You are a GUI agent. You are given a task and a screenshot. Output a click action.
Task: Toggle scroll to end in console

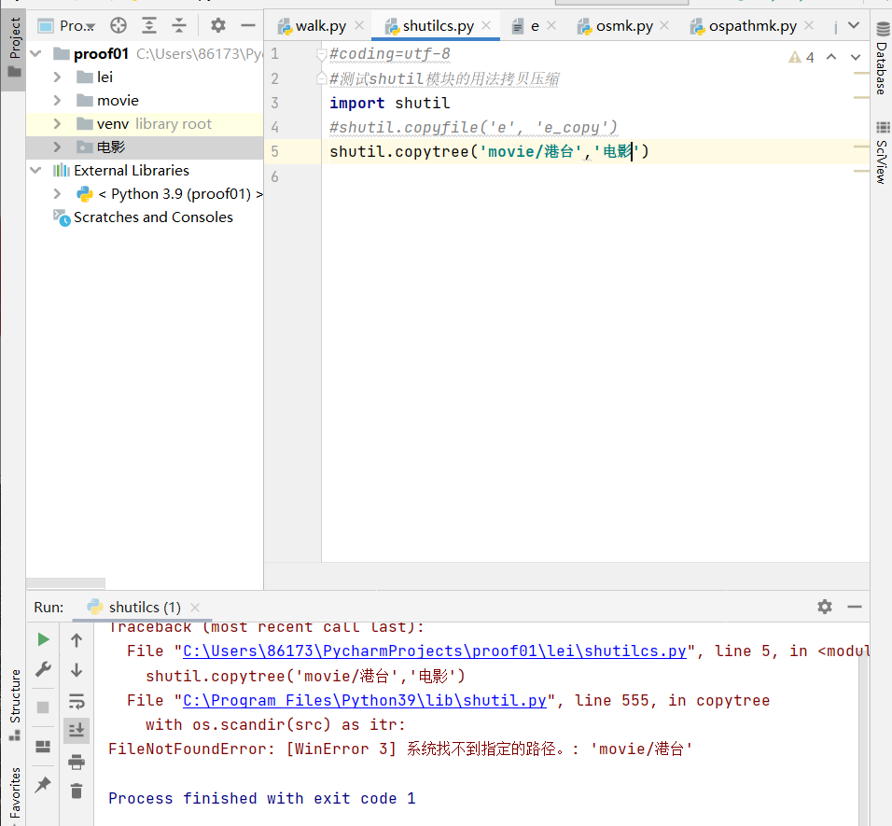pyautogui.click(x=77, y=729)
